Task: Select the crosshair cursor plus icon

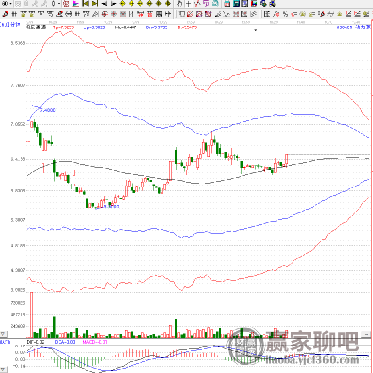Action: [x=188, y=4]
